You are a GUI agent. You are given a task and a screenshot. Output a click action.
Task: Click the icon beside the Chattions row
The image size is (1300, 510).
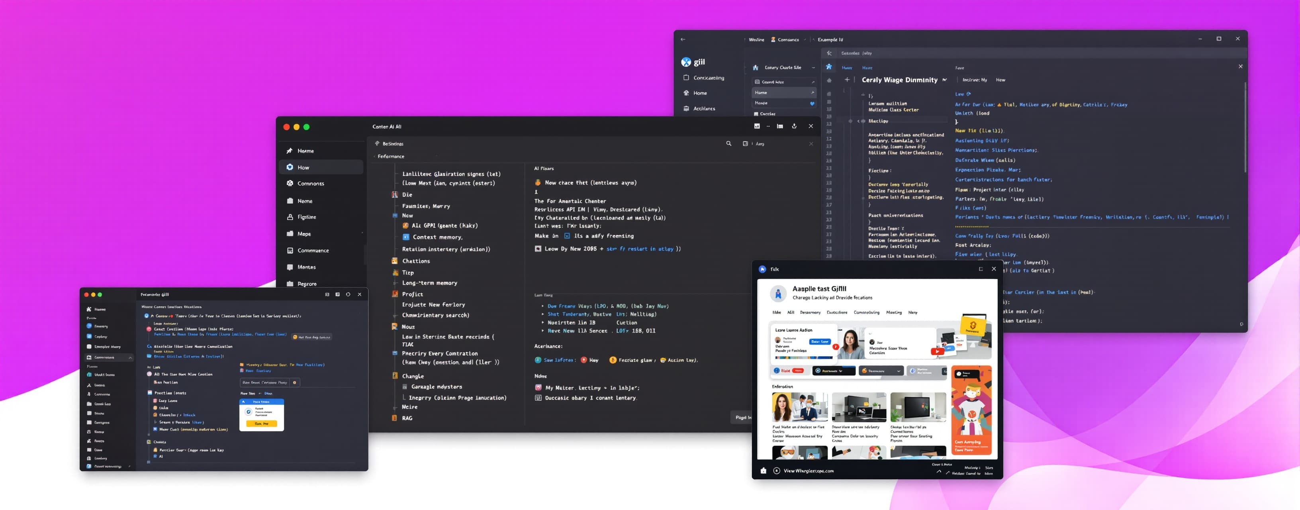395,261
